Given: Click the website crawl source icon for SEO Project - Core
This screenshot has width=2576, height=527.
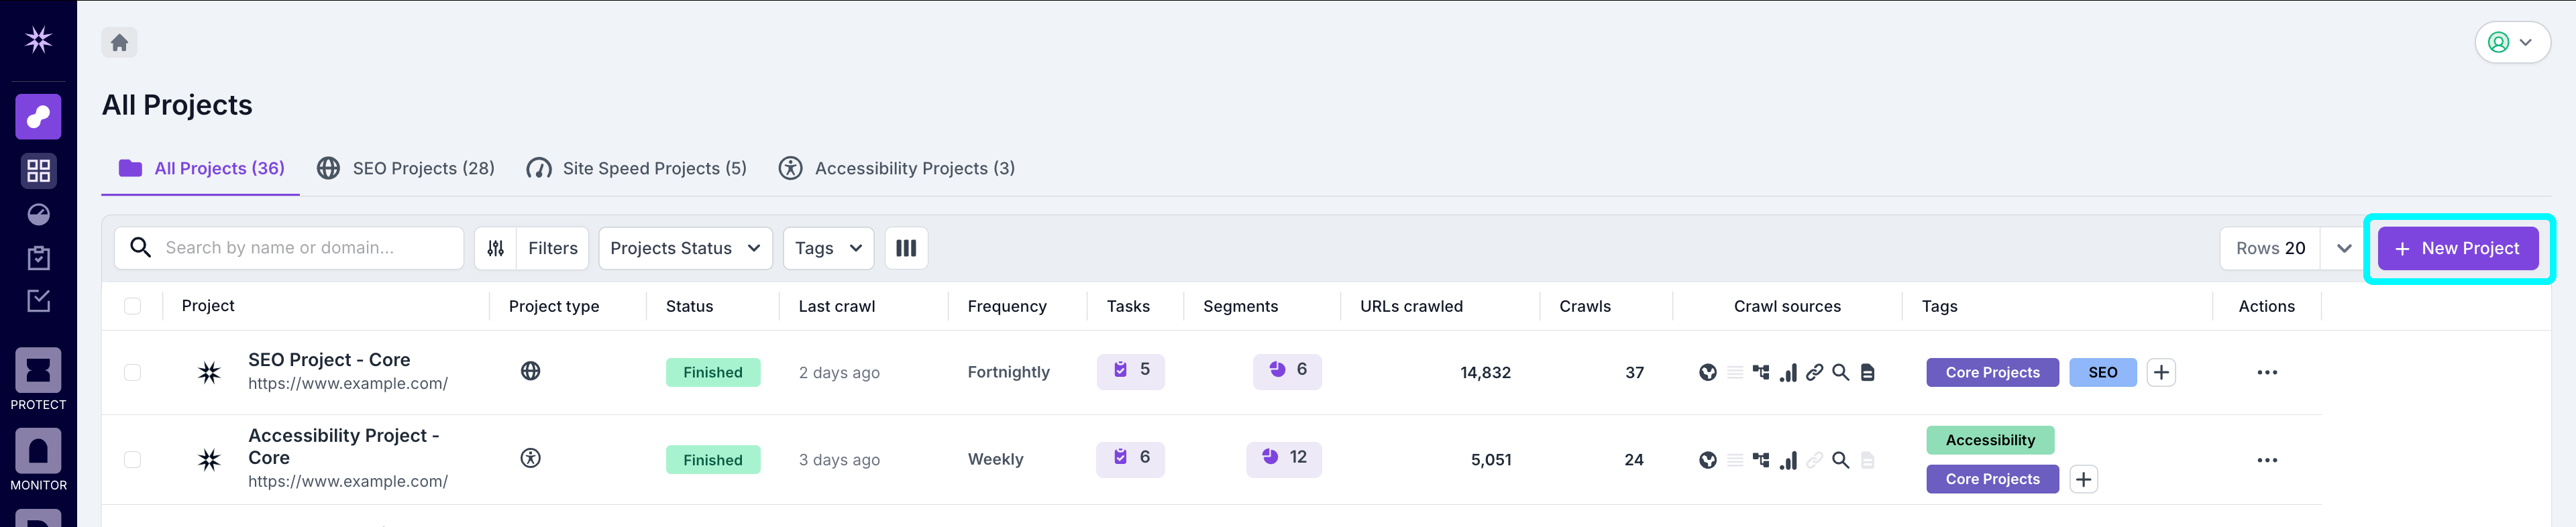Looking at the screenshot, I should point(1707,372).
